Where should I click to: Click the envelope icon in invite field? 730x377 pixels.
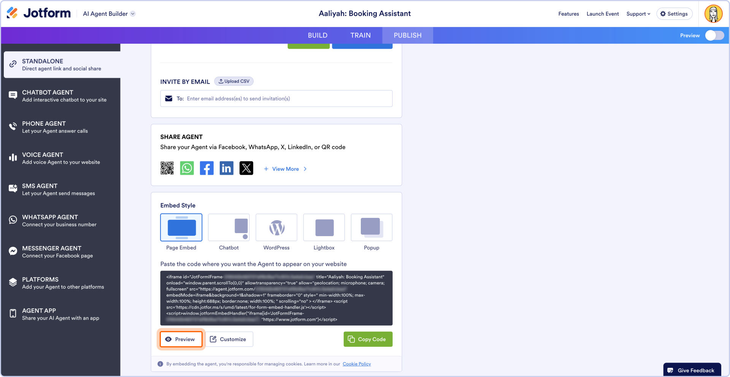[169, 98]
